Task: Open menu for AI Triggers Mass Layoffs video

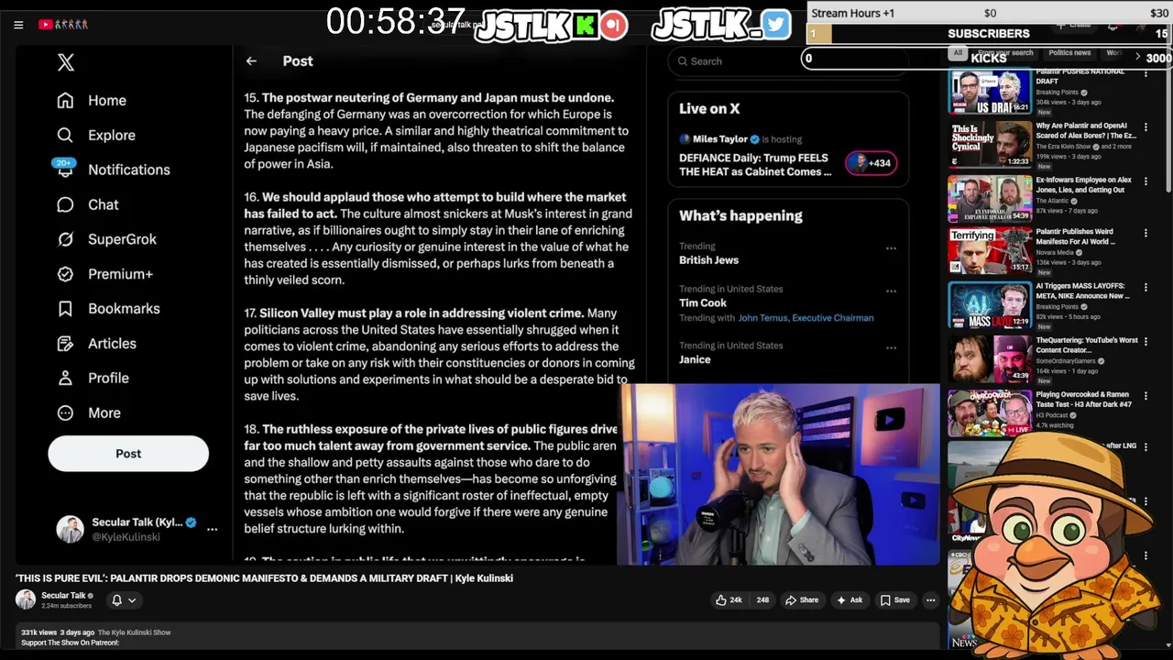Action: click(1146, 288)
